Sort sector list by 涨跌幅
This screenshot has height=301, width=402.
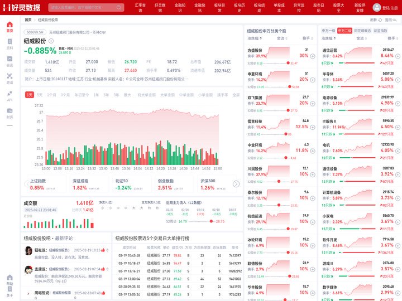(x=329, y=38)
